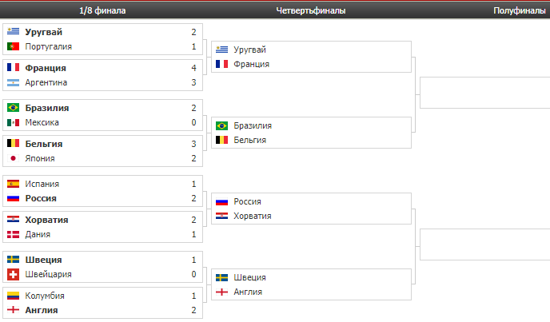Open Хорватия team link in quarterfinals
This screenshot has width=550, height=322.
253,216
